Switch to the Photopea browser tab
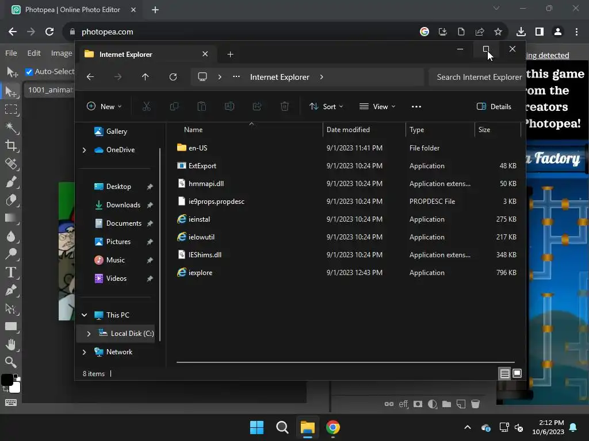 [x=73, y=10]
